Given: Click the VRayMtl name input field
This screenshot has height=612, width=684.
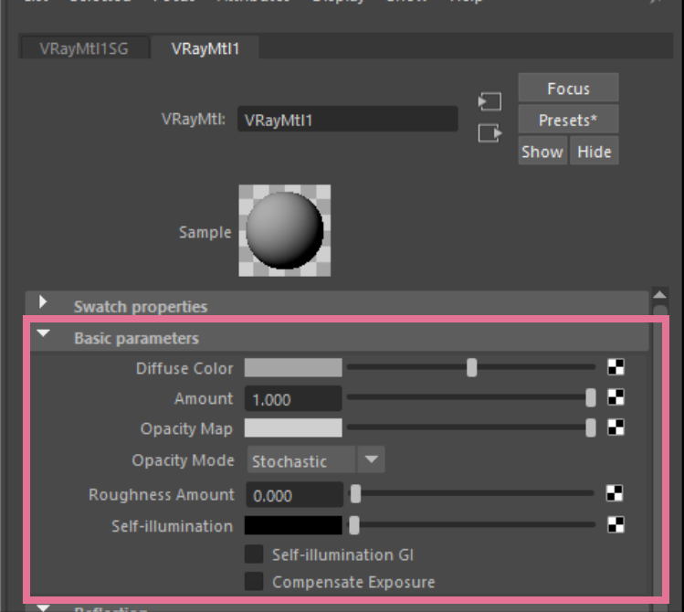Looking at the screenshot, I should (348, 119).
